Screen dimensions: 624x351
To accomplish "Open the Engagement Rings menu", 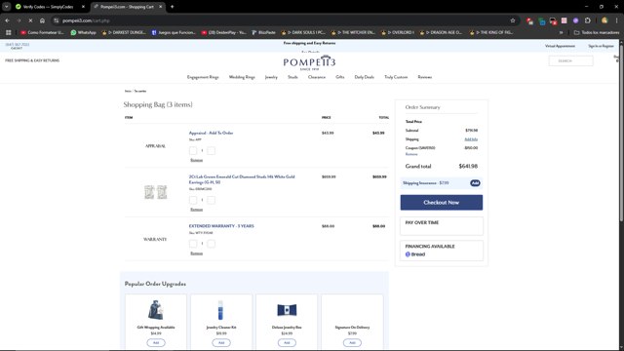I will click(x=203, y=77).
